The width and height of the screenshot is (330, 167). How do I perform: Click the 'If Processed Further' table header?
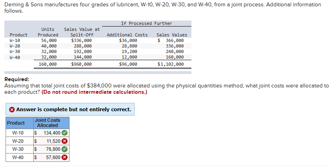point(147,23)
